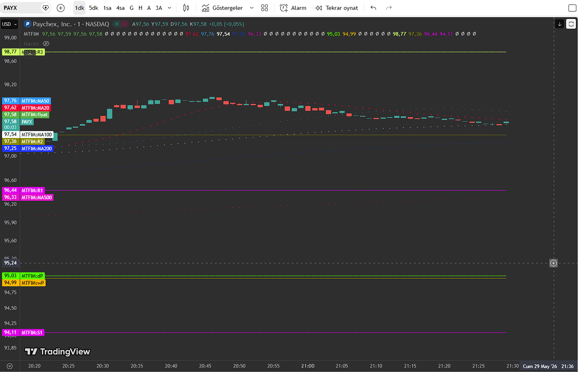Click the "MTFIM:R3" price label
The image size is (578, 373).
(x=32, y=52)
